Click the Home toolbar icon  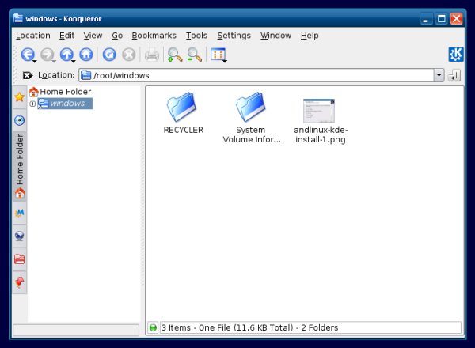click(86, 55)
